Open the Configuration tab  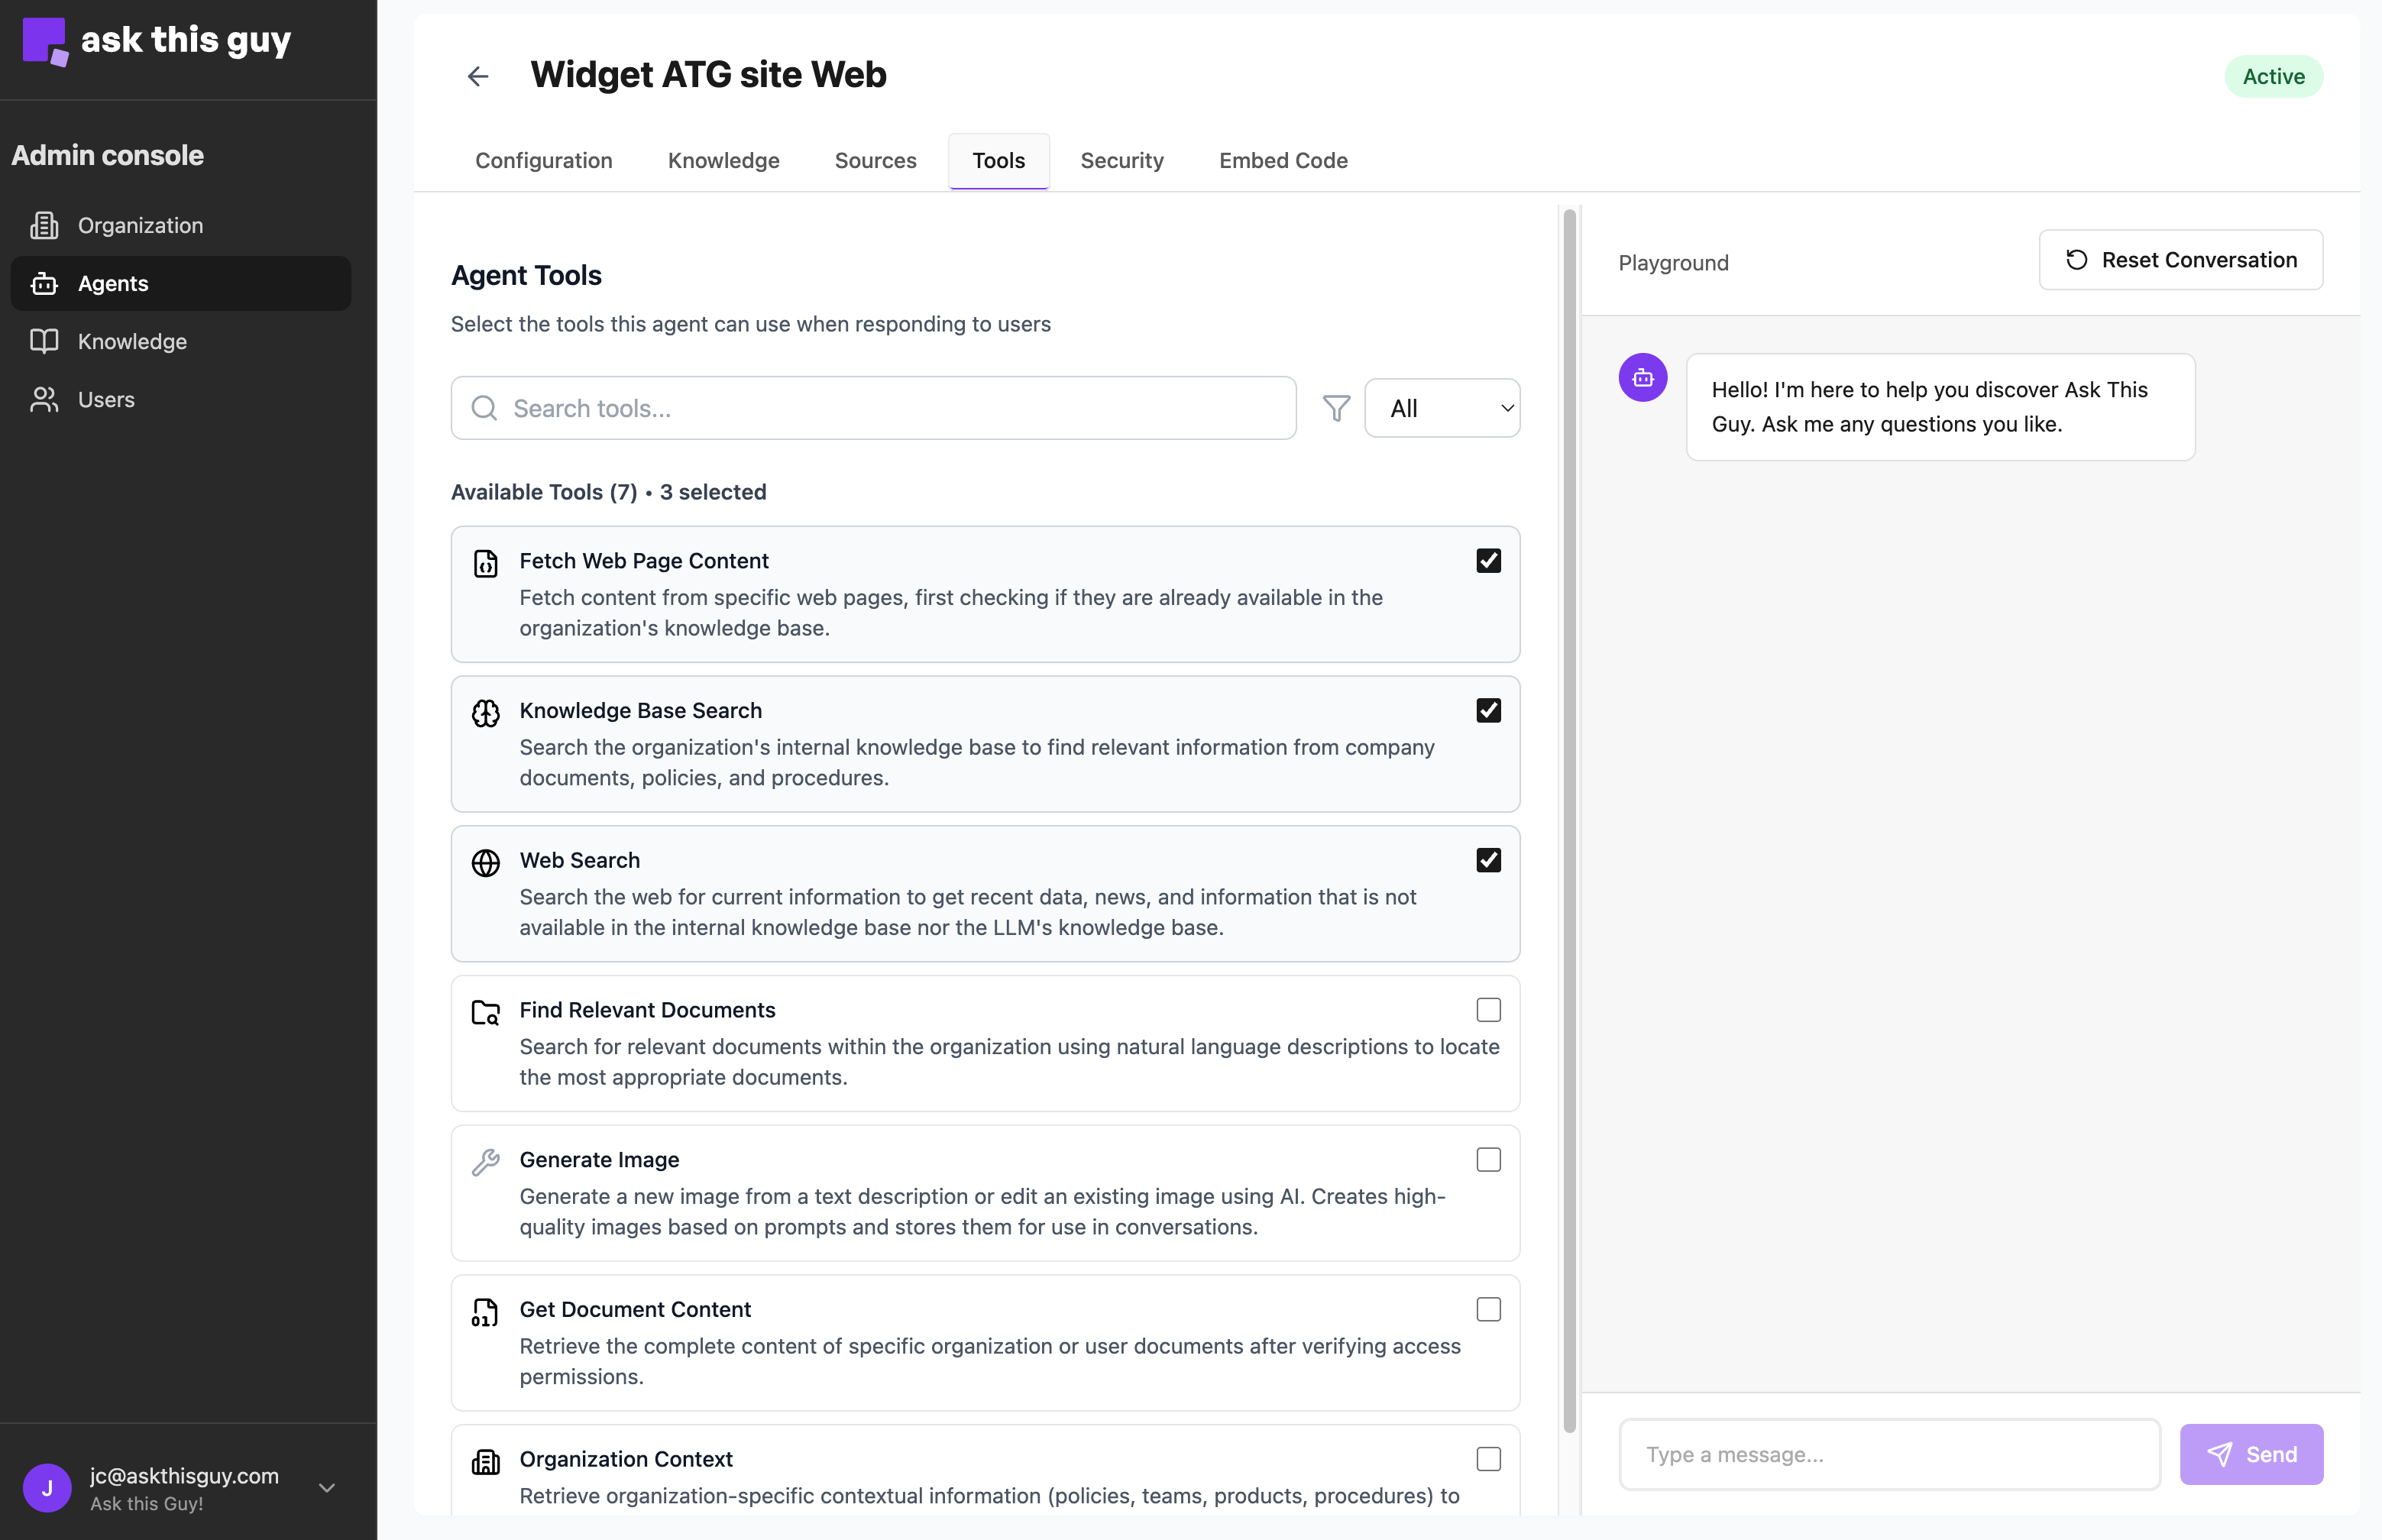[x=544, y=160]
